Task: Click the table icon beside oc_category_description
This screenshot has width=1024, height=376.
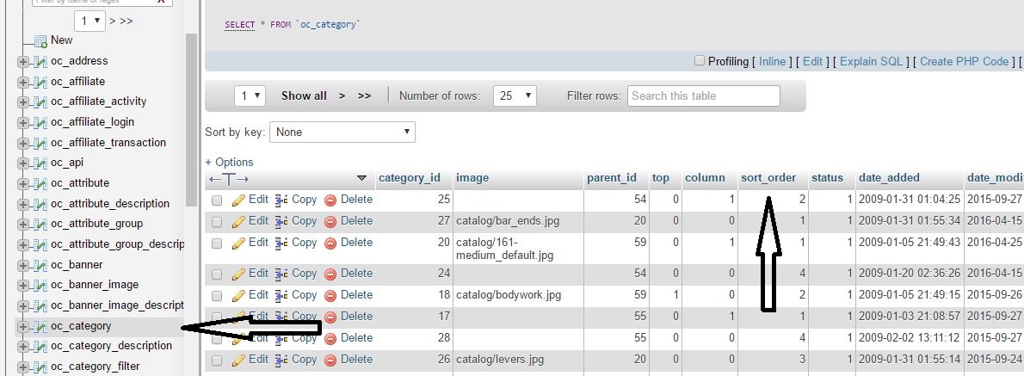Action: pyautogui.click(x=40, y=347)
